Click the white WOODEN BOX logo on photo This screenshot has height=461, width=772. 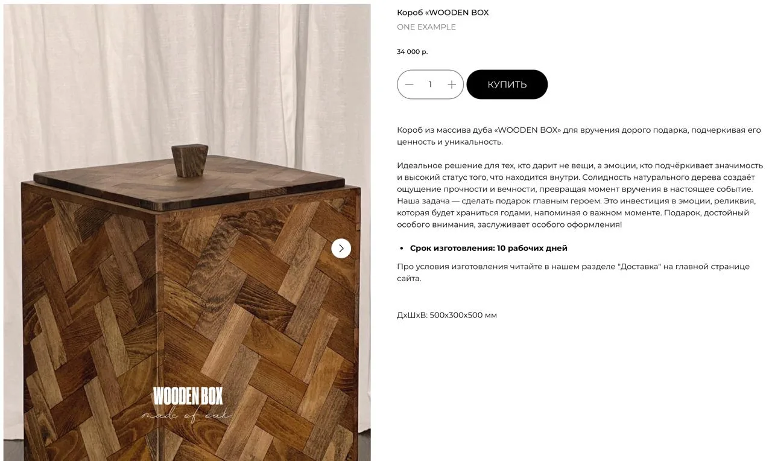(188, 396)
